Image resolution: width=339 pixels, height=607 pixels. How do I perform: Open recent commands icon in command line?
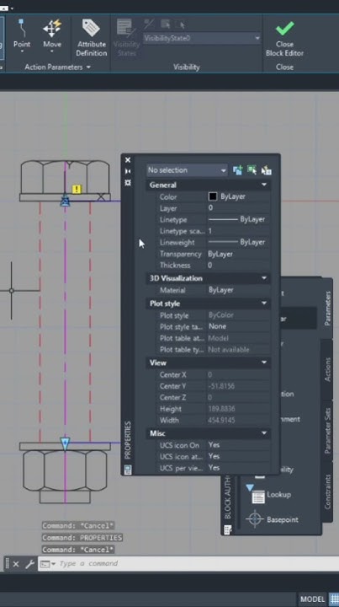click(48, 564)
